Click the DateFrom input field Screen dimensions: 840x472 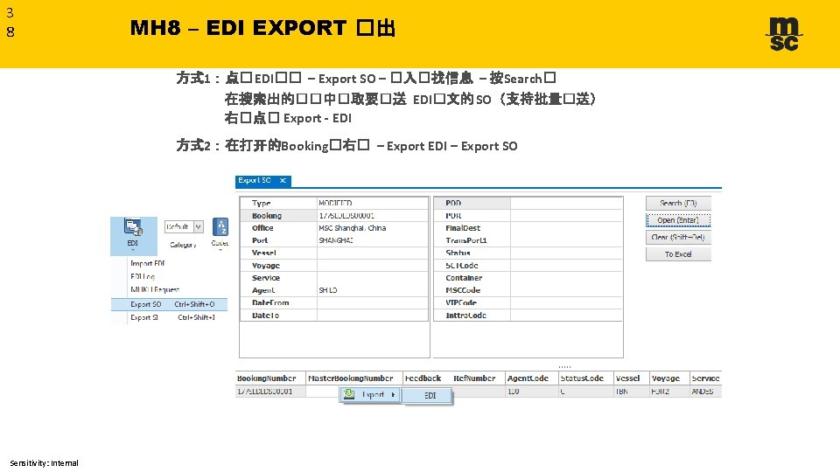click(x=373, y=302)
